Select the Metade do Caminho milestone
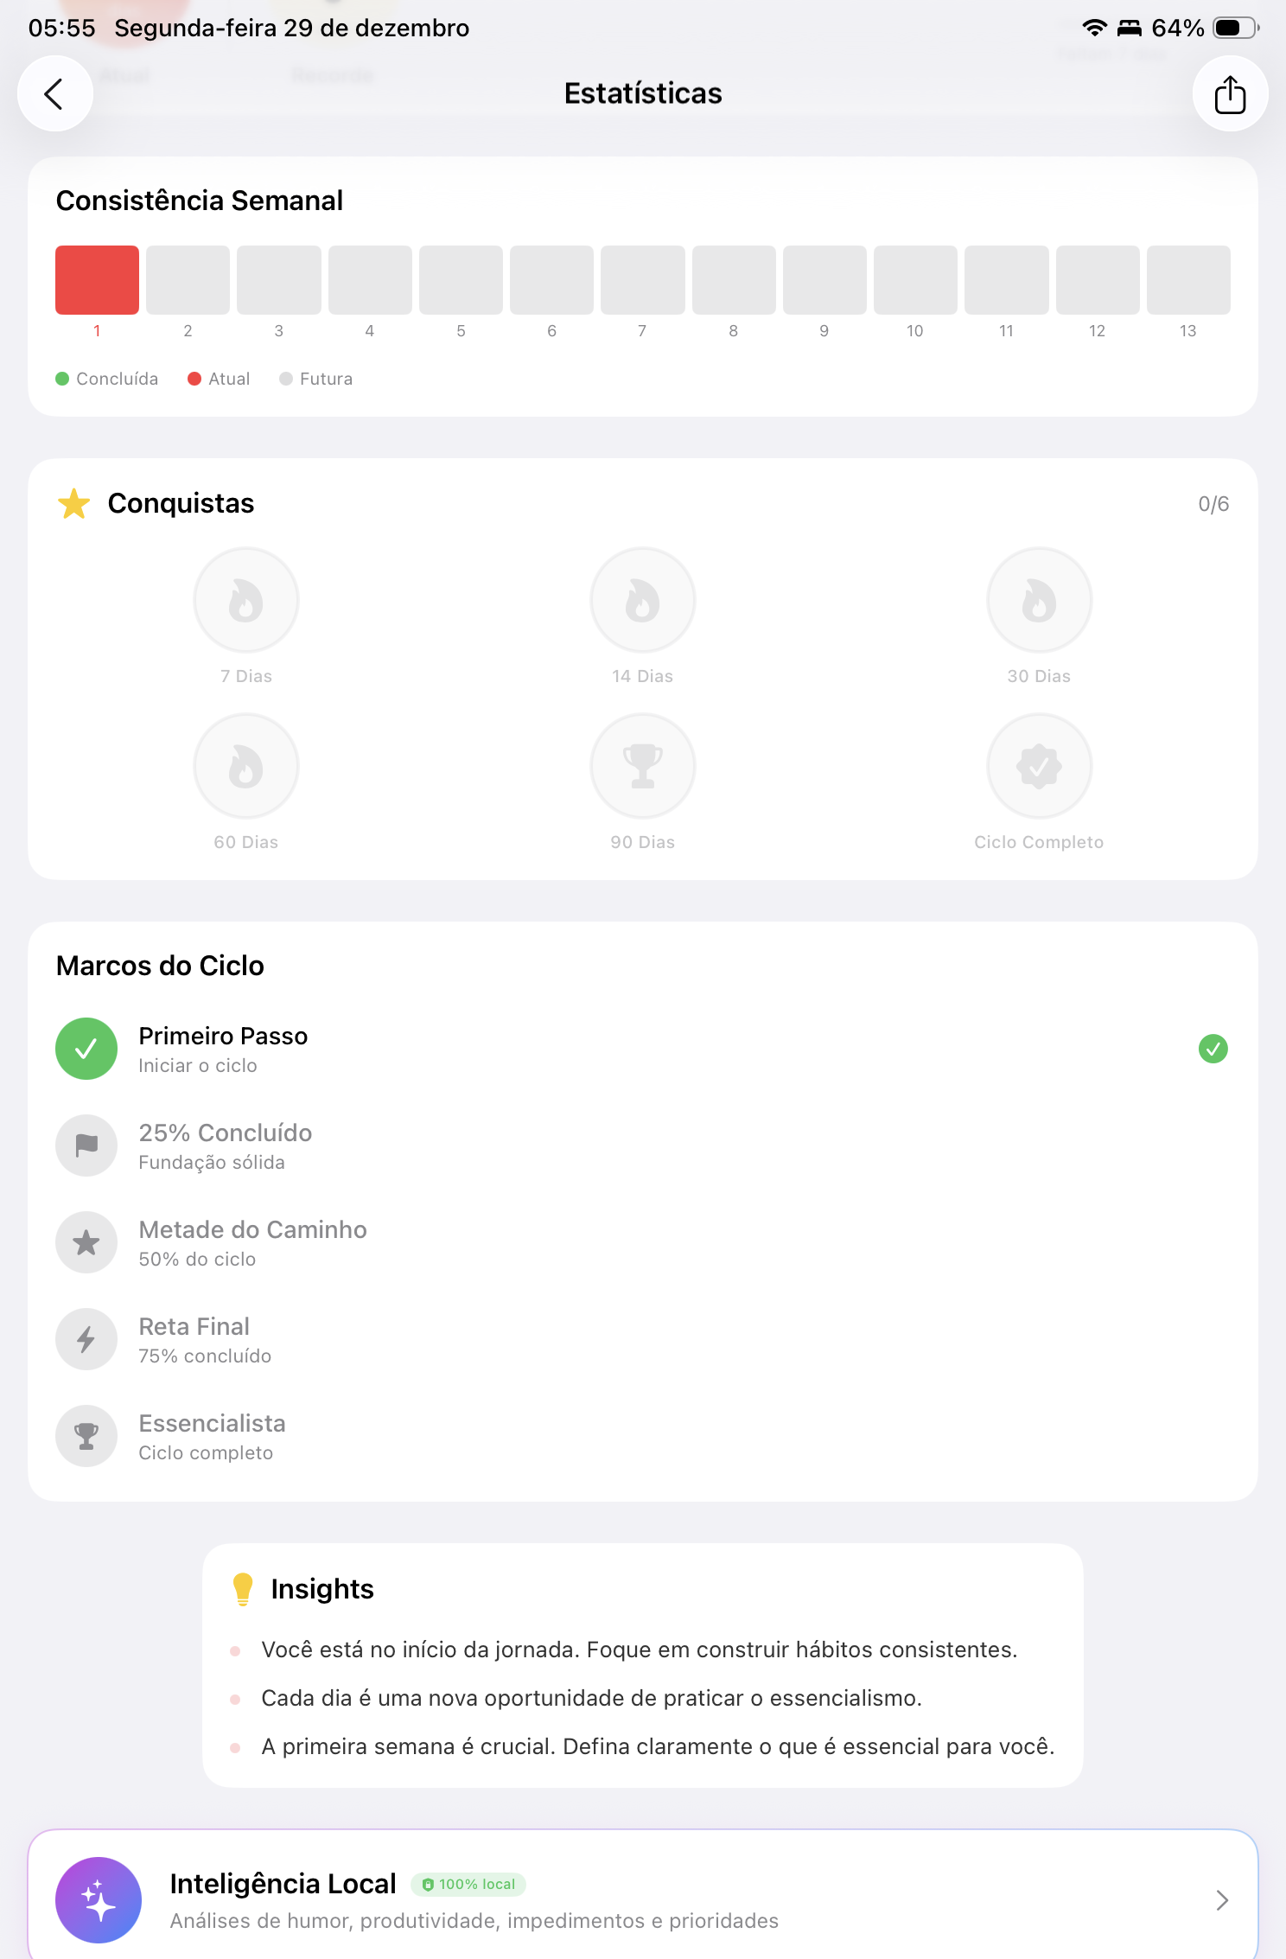 click(x=252, y=1242)
